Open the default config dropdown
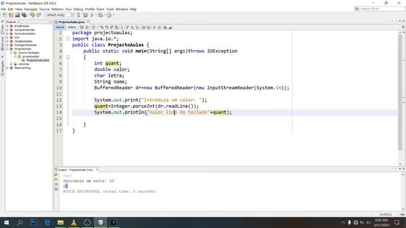The image size is (406, 228). [60, 15]
